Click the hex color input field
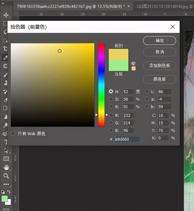 (x=127, y=139)
